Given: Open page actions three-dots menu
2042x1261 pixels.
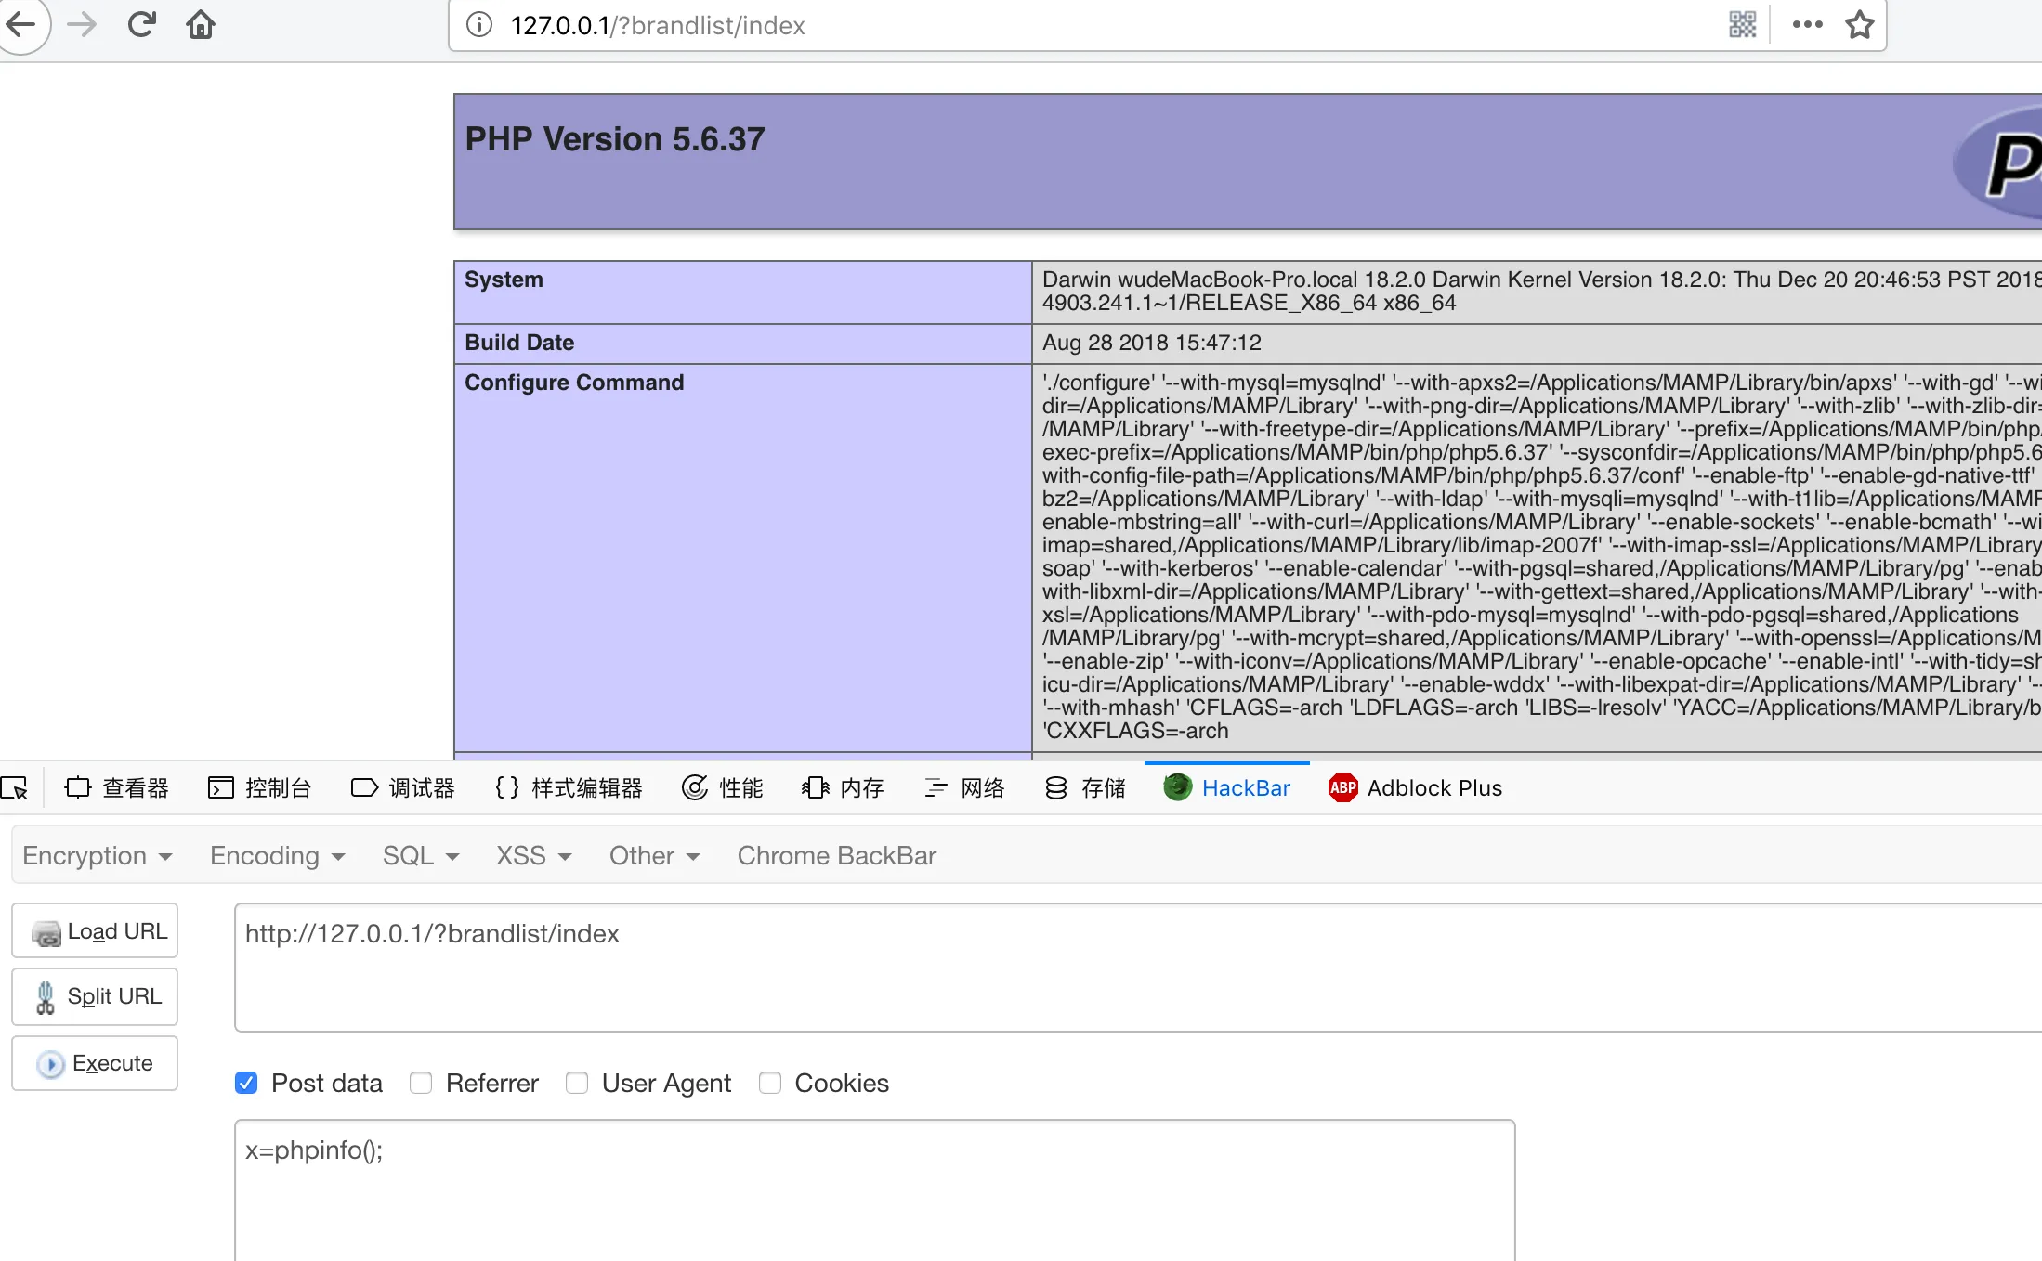Looking at the screenshot, I should 1807,24.
